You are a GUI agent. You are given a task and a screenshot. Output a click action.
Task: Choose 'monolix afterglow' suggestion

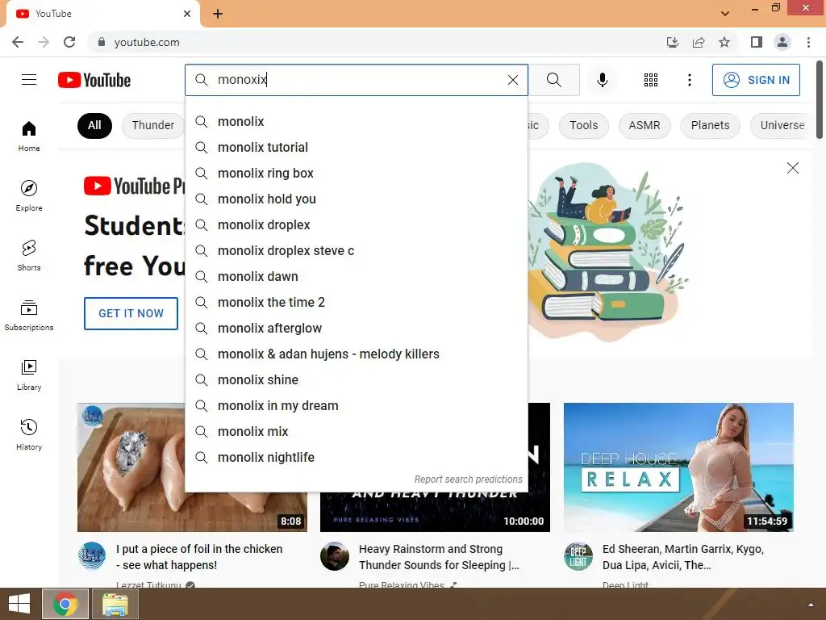[x=356, y=328]
